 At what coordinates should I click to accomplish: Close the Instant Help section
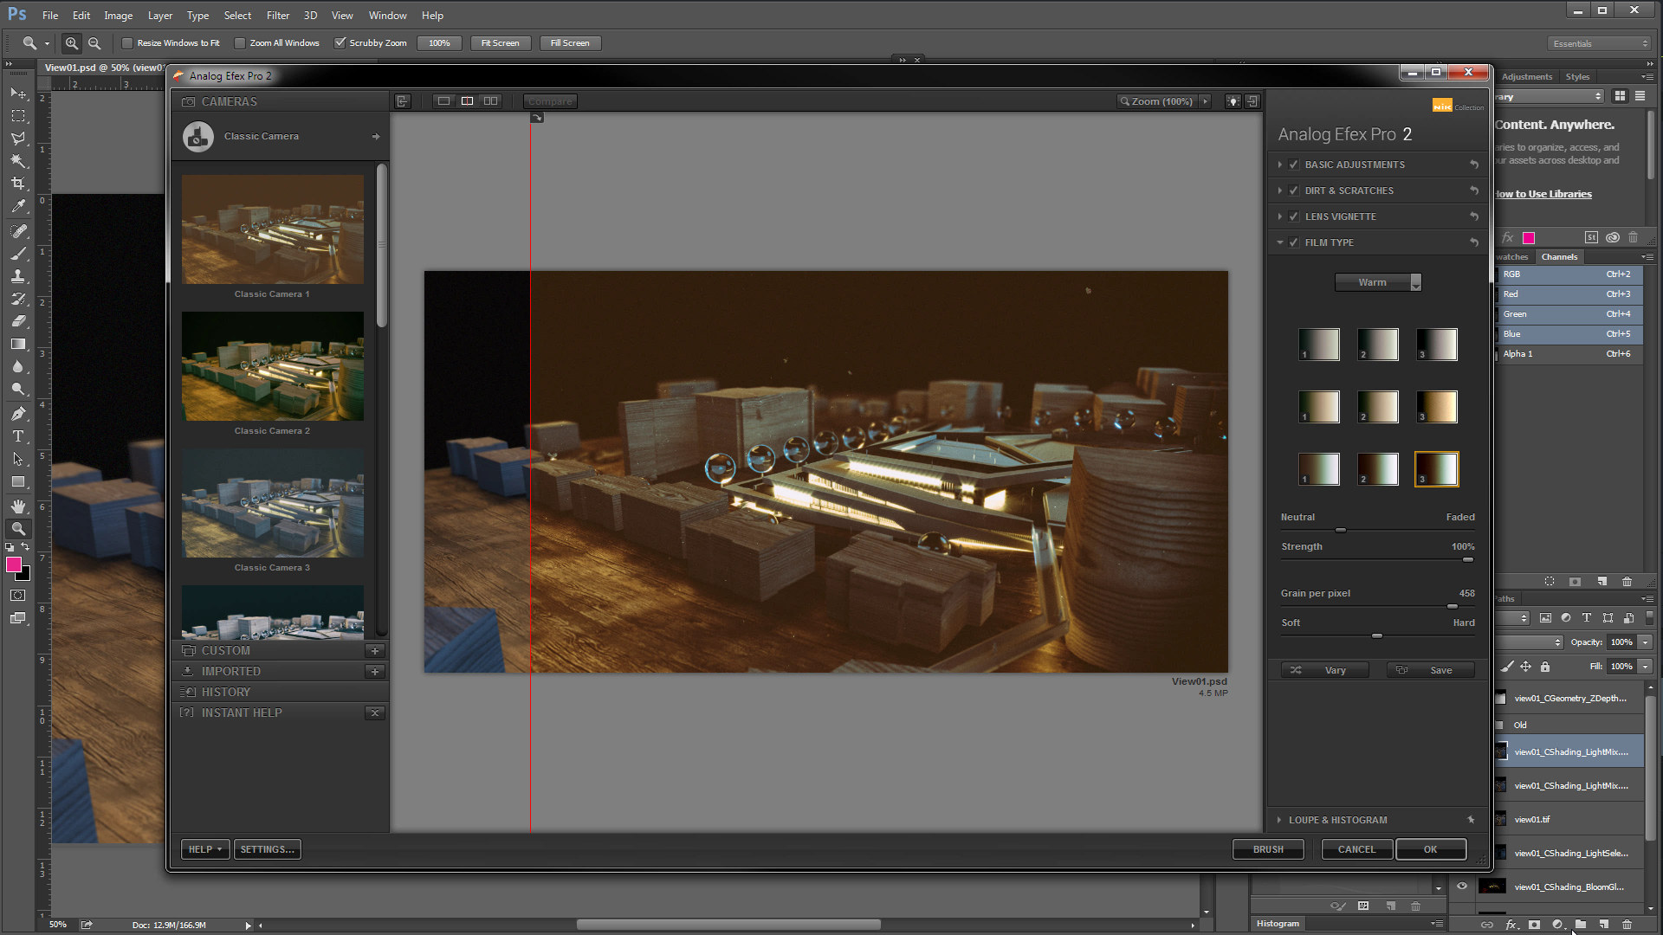(x=375, y=713)
